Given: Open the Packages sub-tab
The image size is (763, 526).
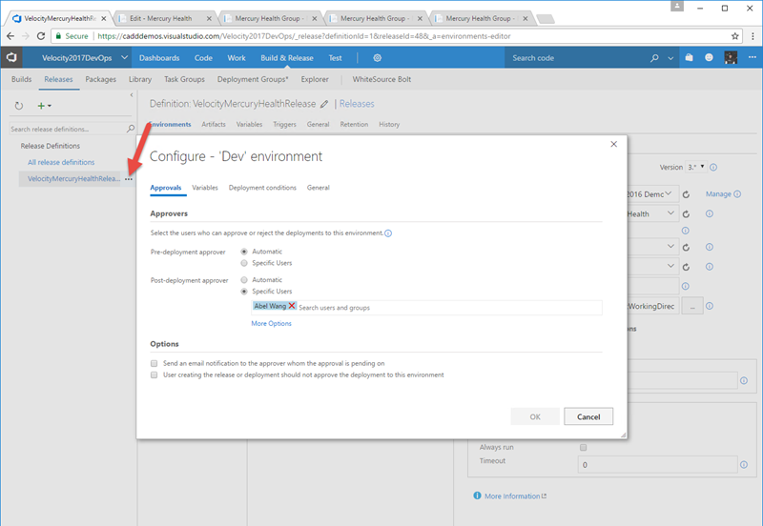Looking at the screenshot, I should pyautogui.click(x=101, y=79).
